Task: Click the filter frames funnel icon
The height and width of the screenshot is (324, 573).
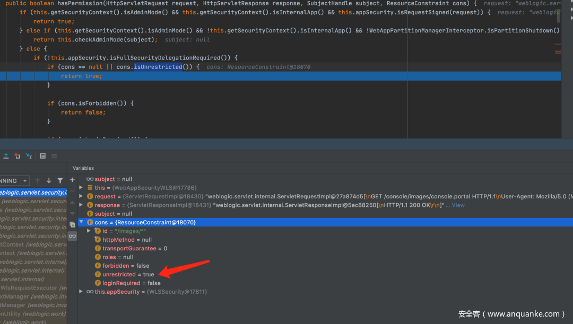Action: [x=60, y=181]
